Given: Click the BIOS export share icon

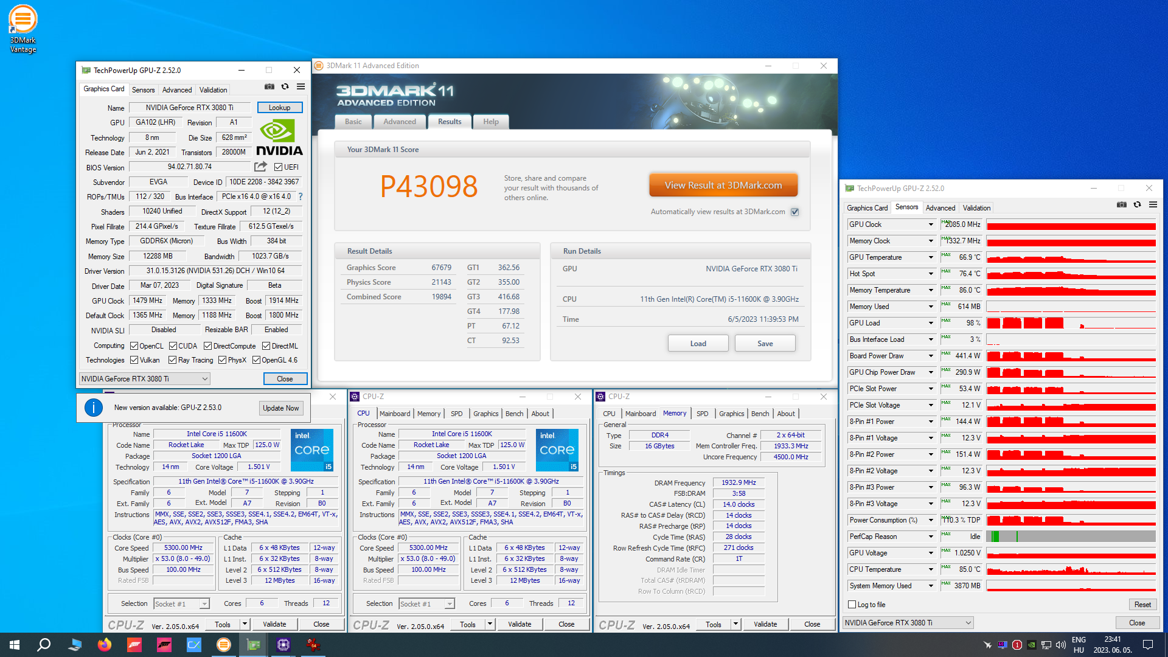Looking at the screenshot, I should (x=260, y=167).
